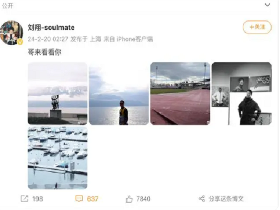Click the like count 7840

(x=143, y=199)
